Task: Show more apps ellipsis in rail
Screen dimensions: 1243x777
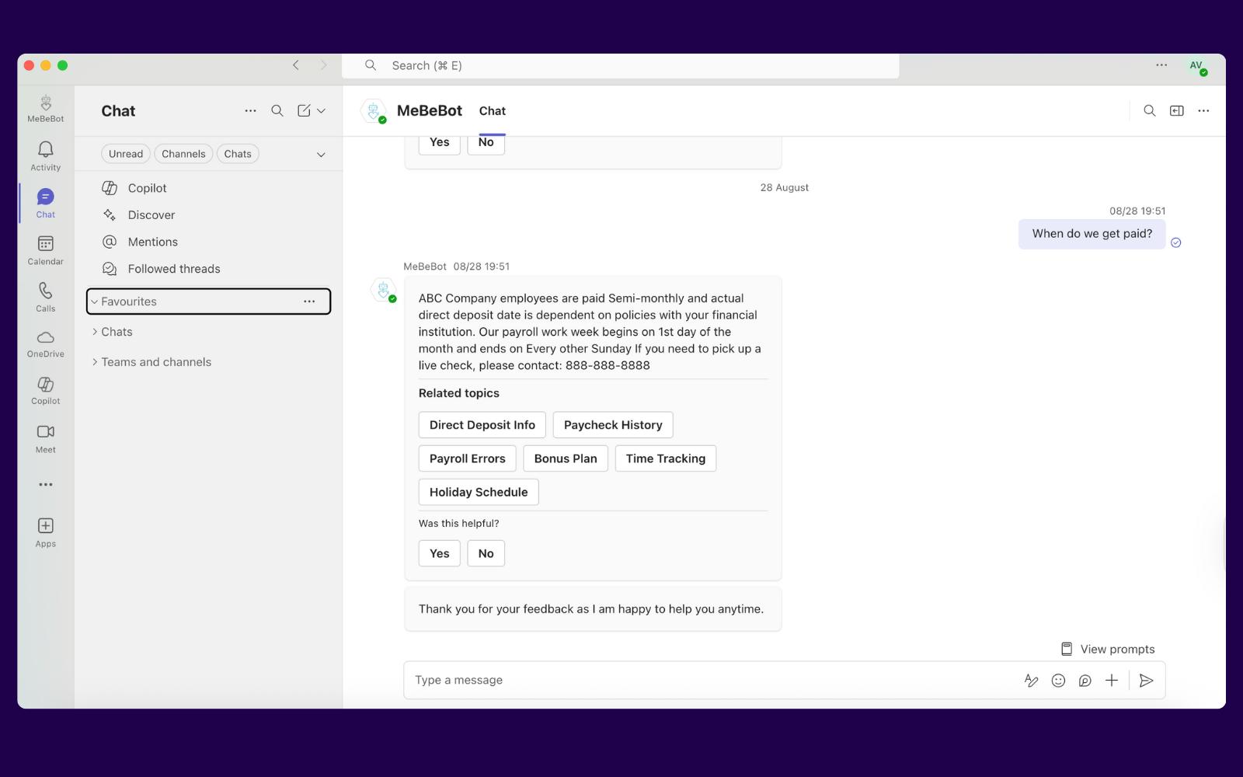Action: click(46, 485)
